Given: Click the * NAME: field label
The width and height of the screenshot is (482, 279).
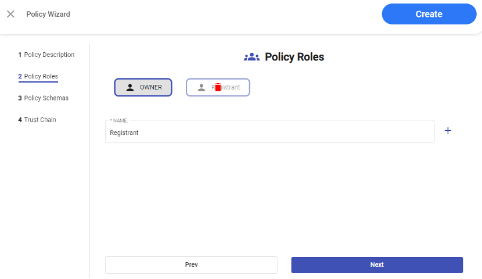Looking at the screenshot, I should 118,120.
